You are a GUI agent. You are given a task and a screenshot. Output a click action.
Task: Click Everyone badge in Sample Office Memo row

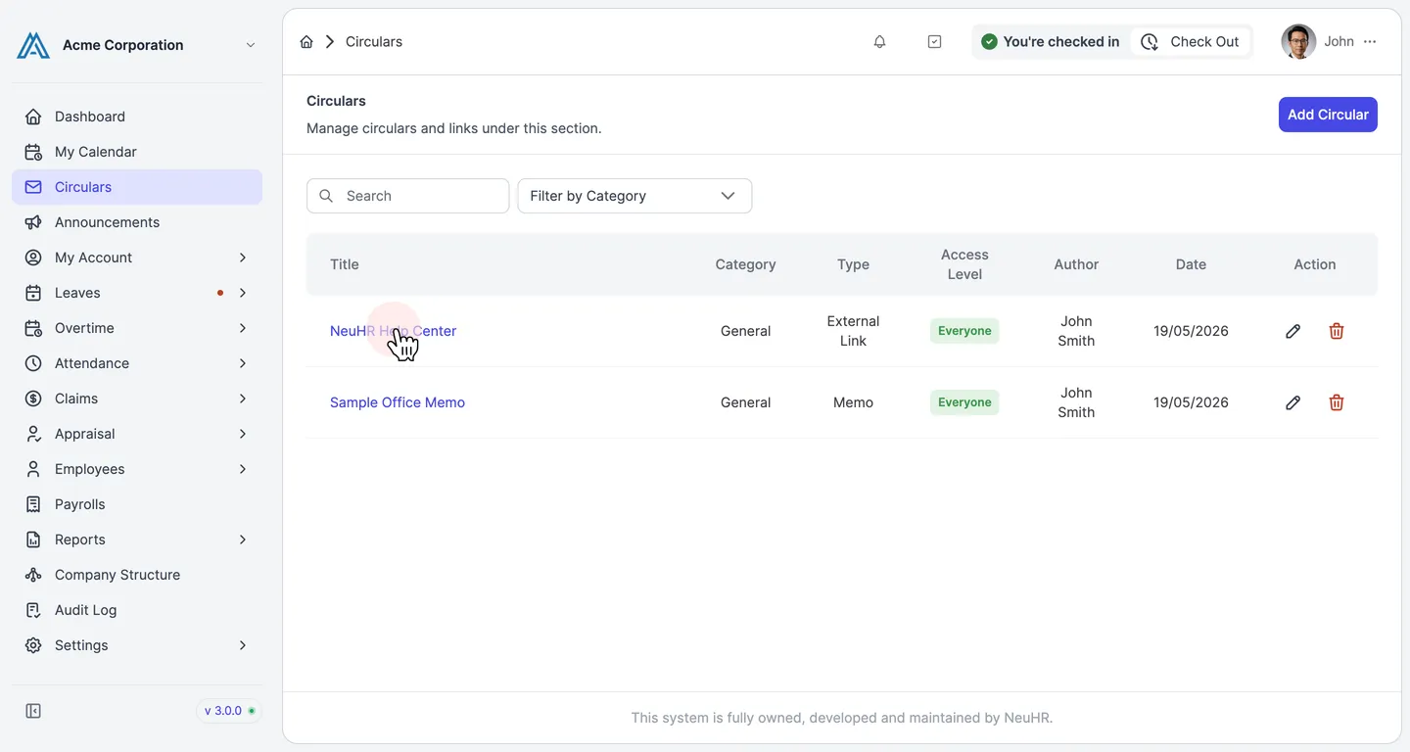(964, 402)
